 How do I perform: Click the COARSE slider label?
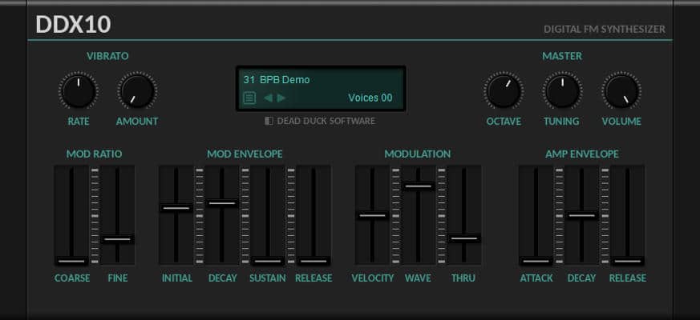pyautogui.click(x=72, y=278)
